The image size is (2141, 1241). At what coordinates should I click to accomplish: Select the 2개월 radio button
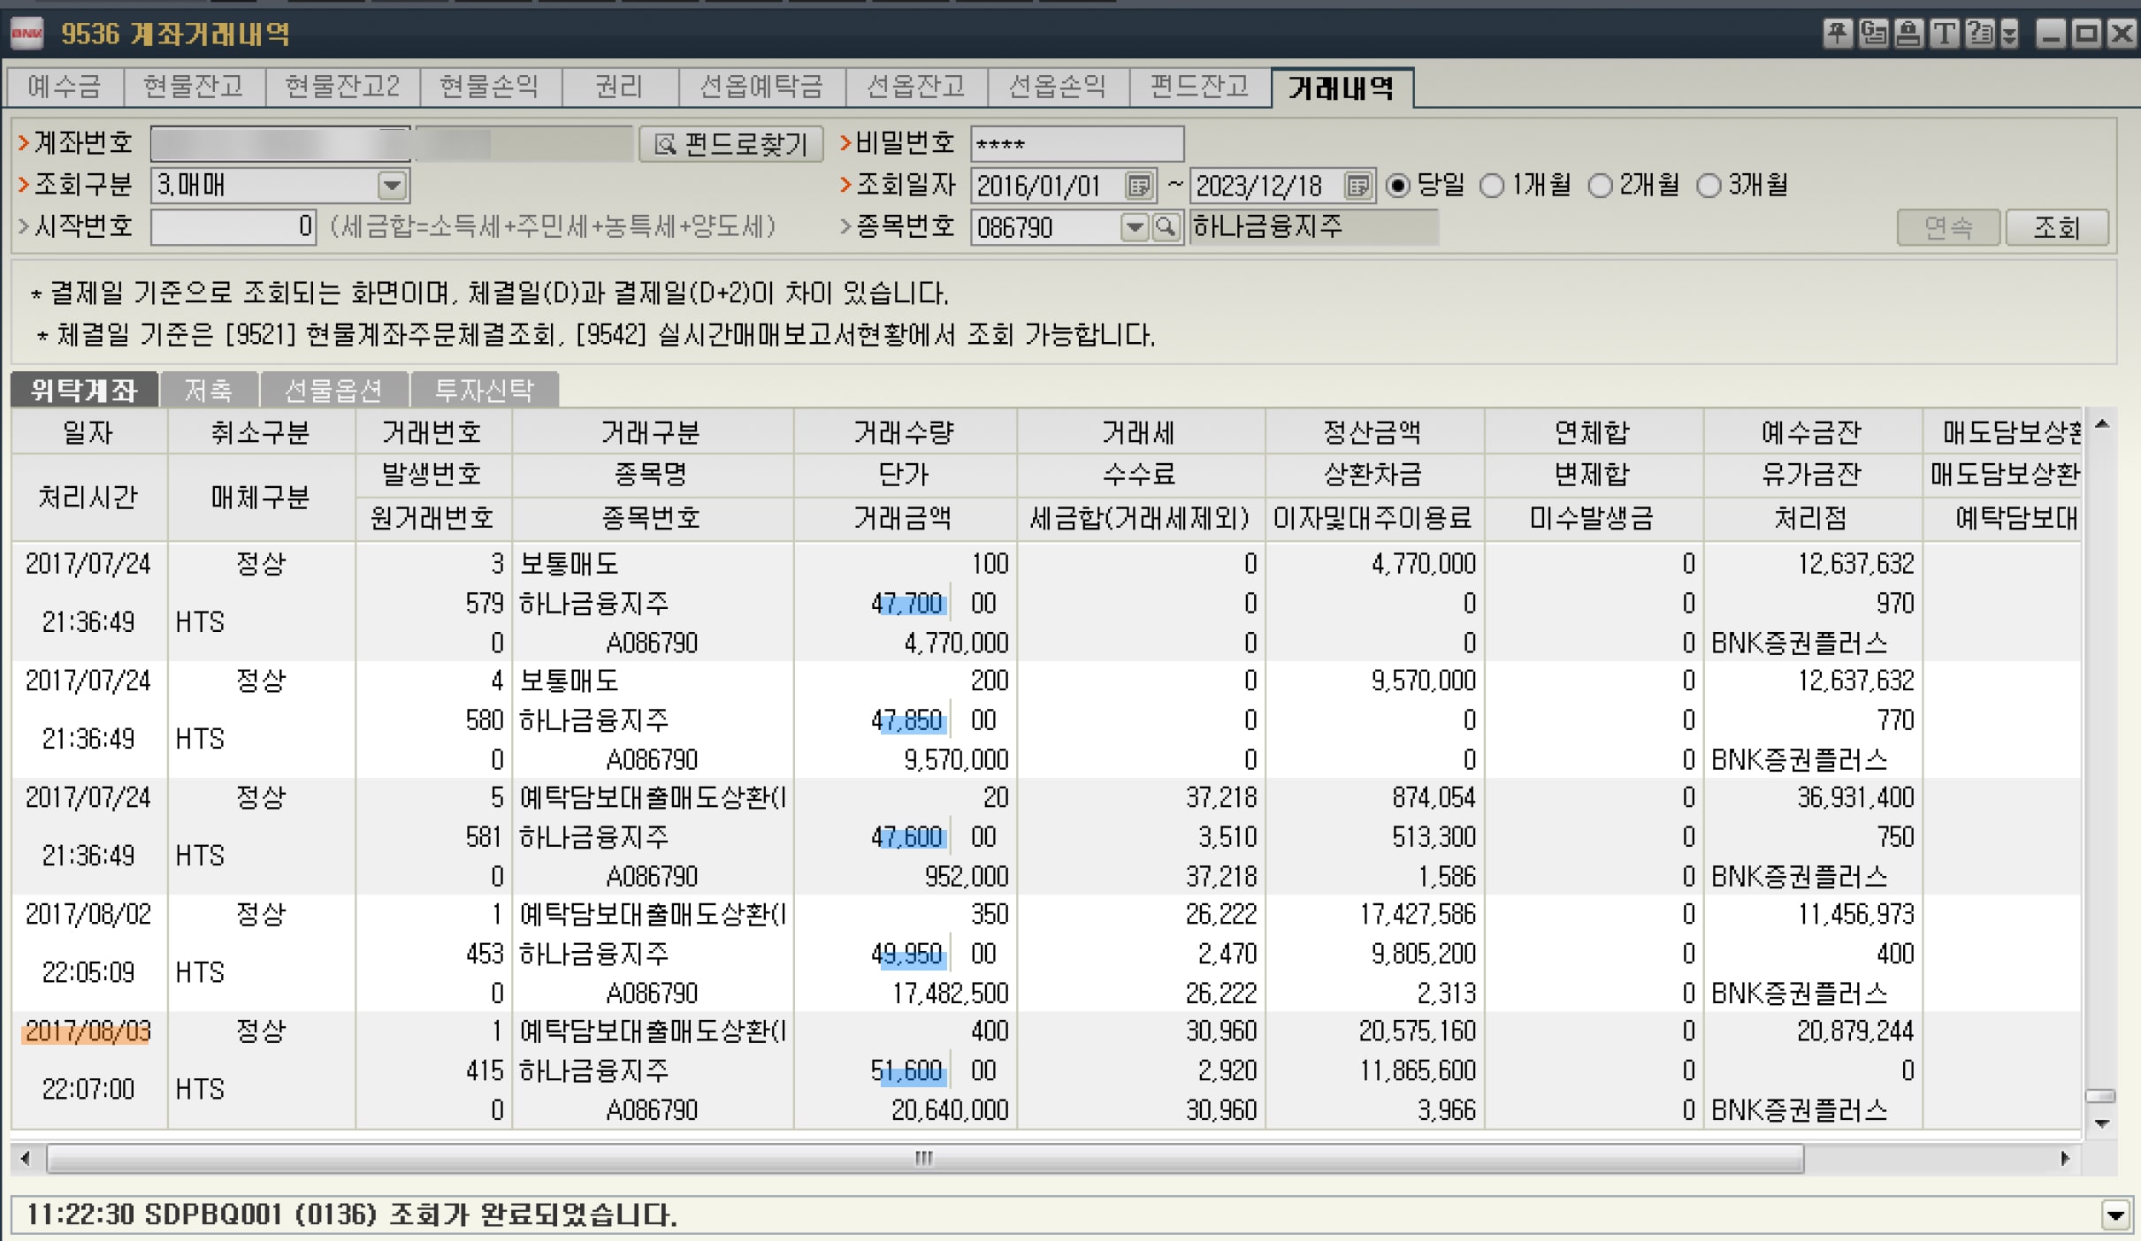[x=1600, y=186]
